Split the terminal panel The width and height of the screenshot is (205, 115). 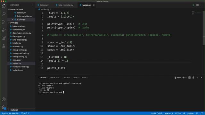189,78
